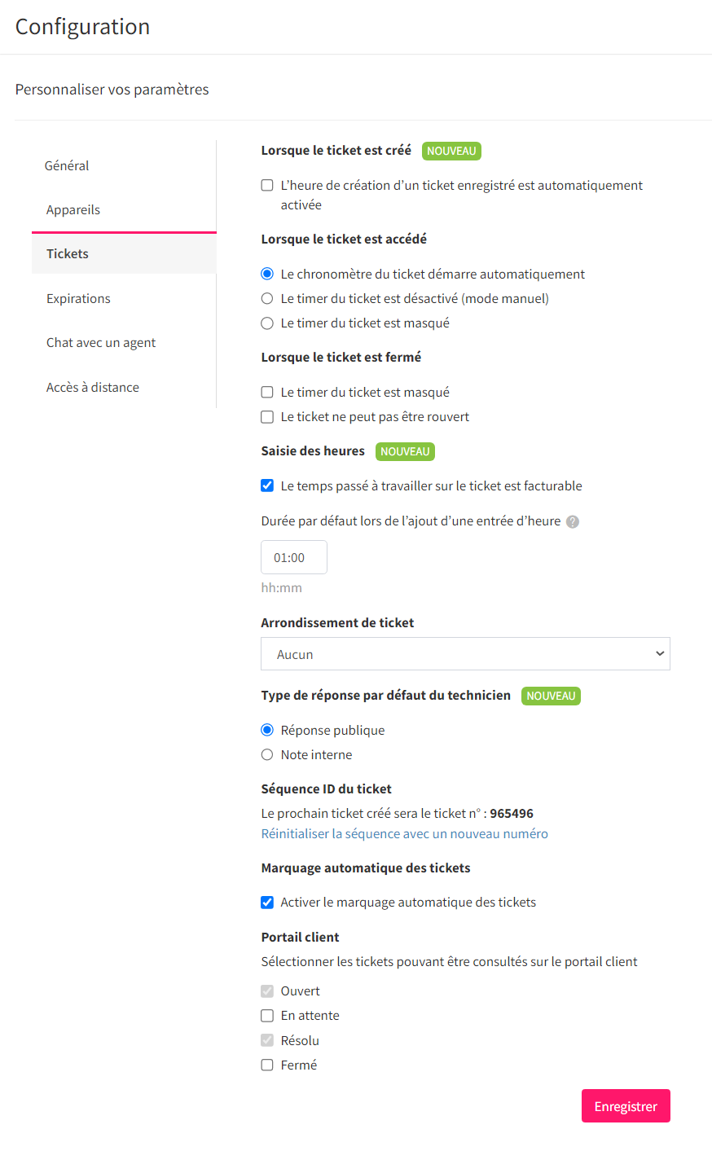Open the Général settings tab
This screenshot has height=1151, width=712.
[67, 165]
